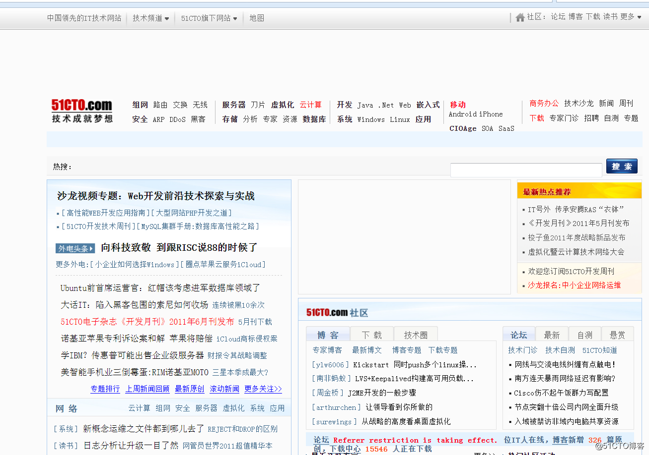Open the 移动 navigation category

(x=458, y=105)
